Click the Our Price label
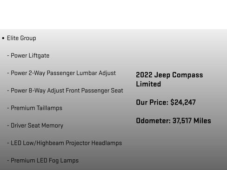 [152, 102]
